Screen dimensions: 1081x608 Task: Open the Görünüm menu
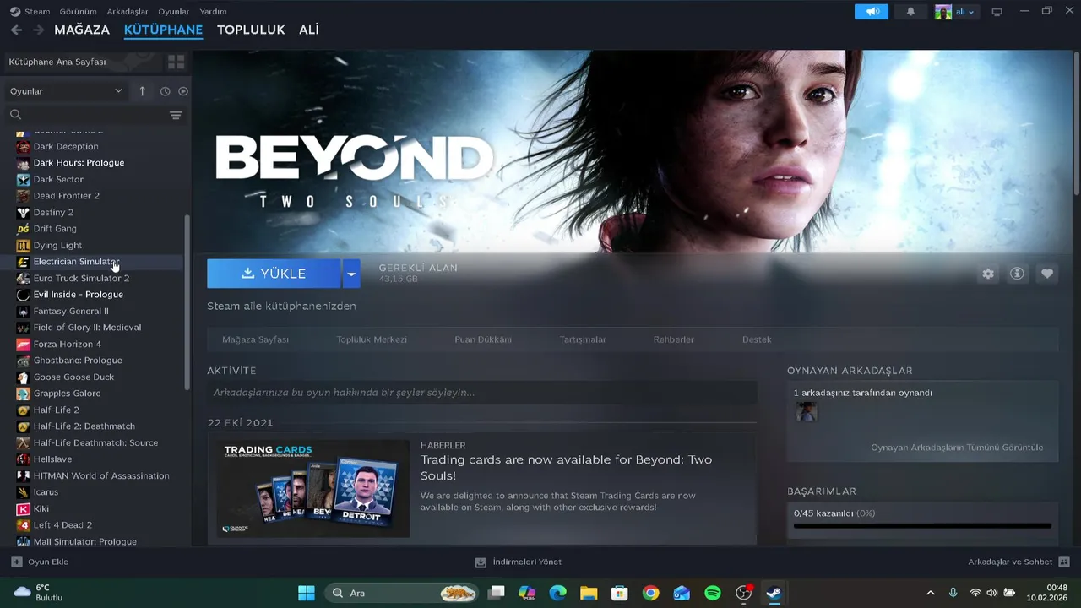78,12
